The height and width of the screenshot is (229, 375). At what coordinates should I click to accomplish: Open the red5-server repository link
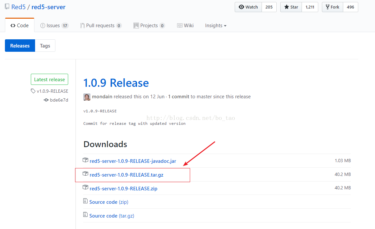(48, 7)
